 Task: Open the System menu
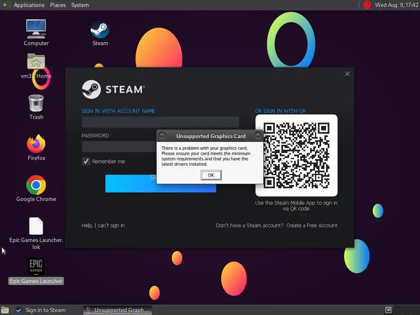click(80, 5)
